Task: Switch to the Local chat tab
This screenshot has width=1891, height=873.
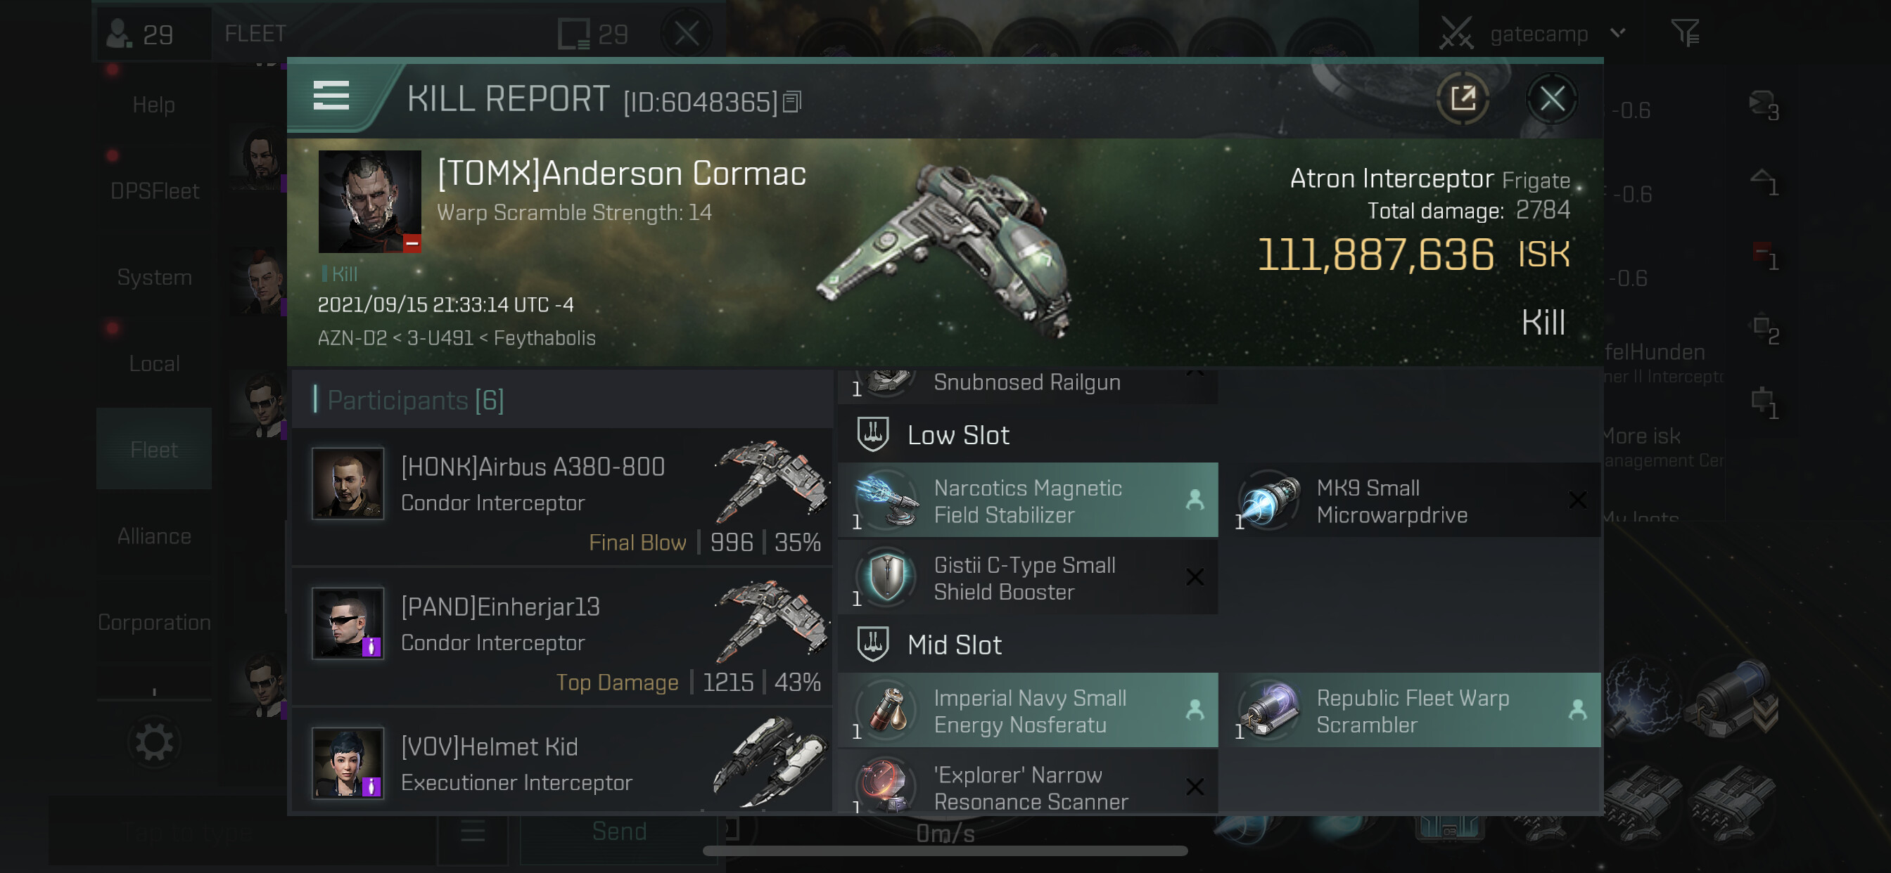Action: pos(154,363)
